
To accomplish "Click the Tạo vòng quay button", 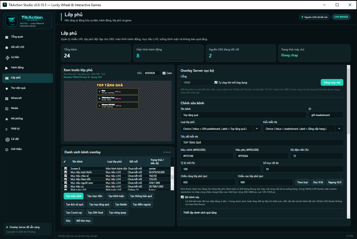I will (117, 213).
